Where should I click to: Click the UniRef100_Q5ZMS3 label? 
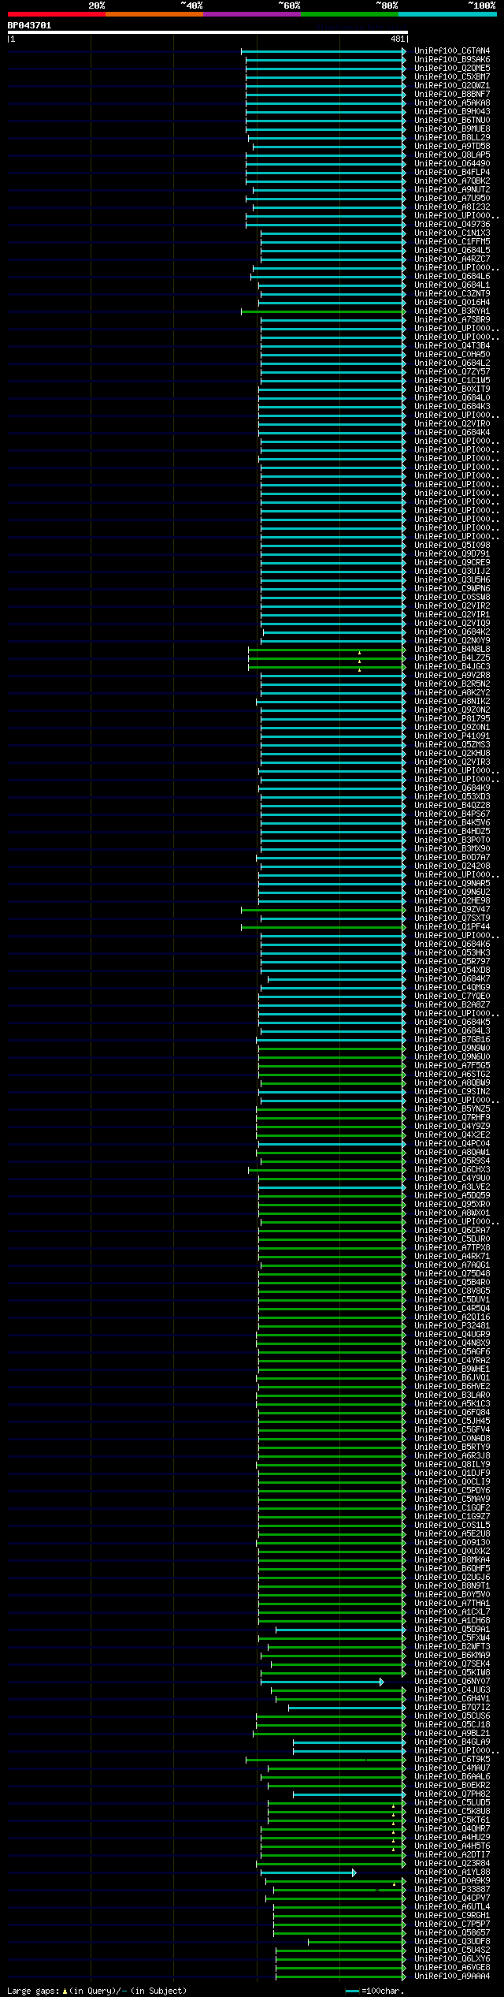pyautogui.click(x=452, y=745)
